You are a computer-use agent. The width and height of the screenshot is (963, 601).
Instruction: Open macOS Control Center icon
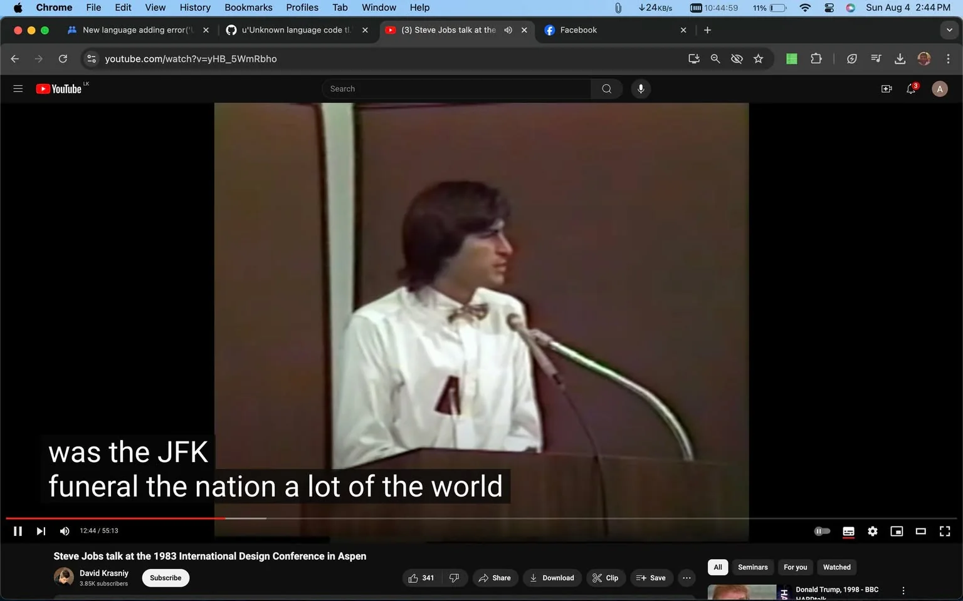pyautogui.click(x=829, y=8)
